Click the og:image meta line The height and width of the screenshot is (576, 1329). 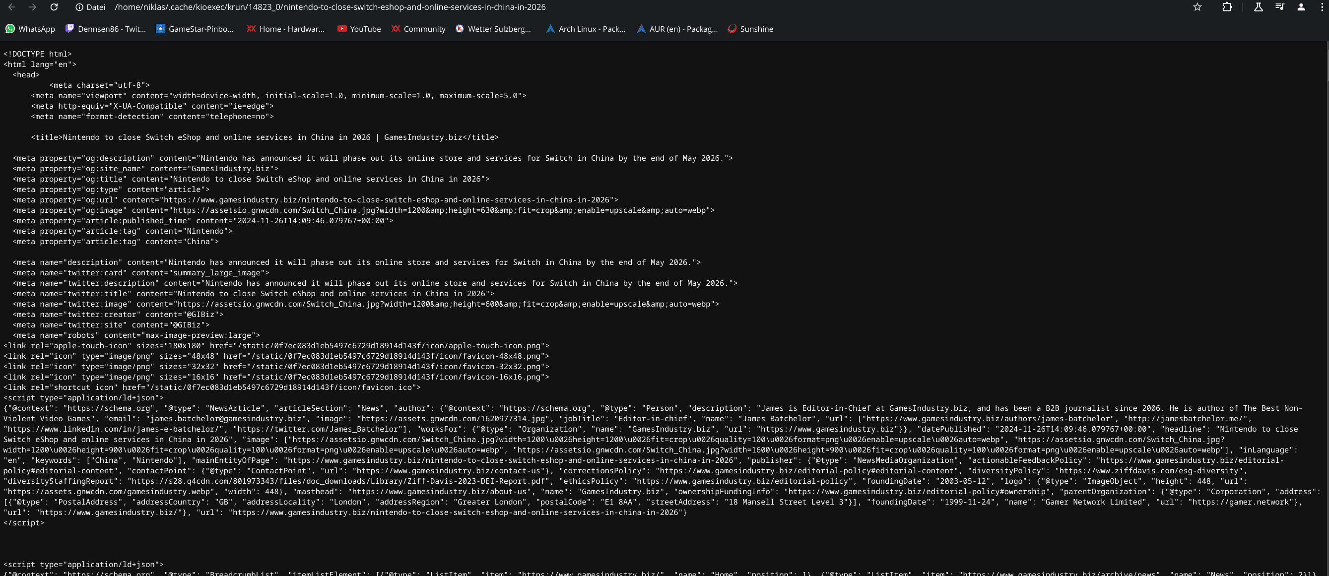tap(363, 210)
